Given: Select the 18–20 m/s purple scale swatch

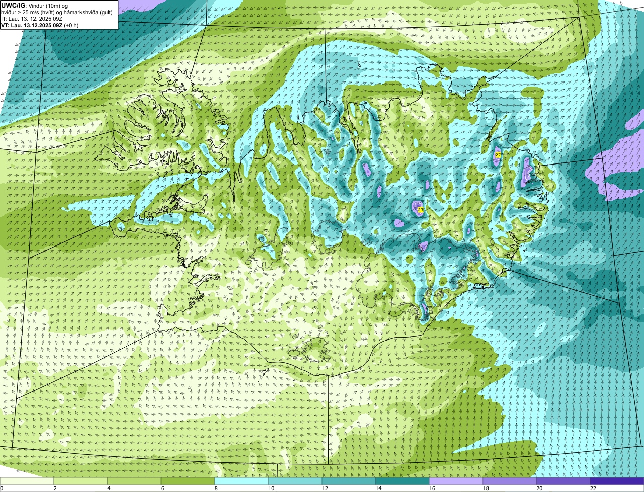Looking at the screenshot, I should click(510, 481).
